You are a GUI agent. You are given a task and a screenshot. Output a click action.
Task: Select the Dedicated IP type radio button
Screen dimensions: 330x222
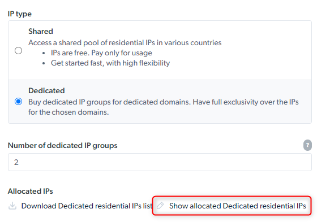(18, 102)
